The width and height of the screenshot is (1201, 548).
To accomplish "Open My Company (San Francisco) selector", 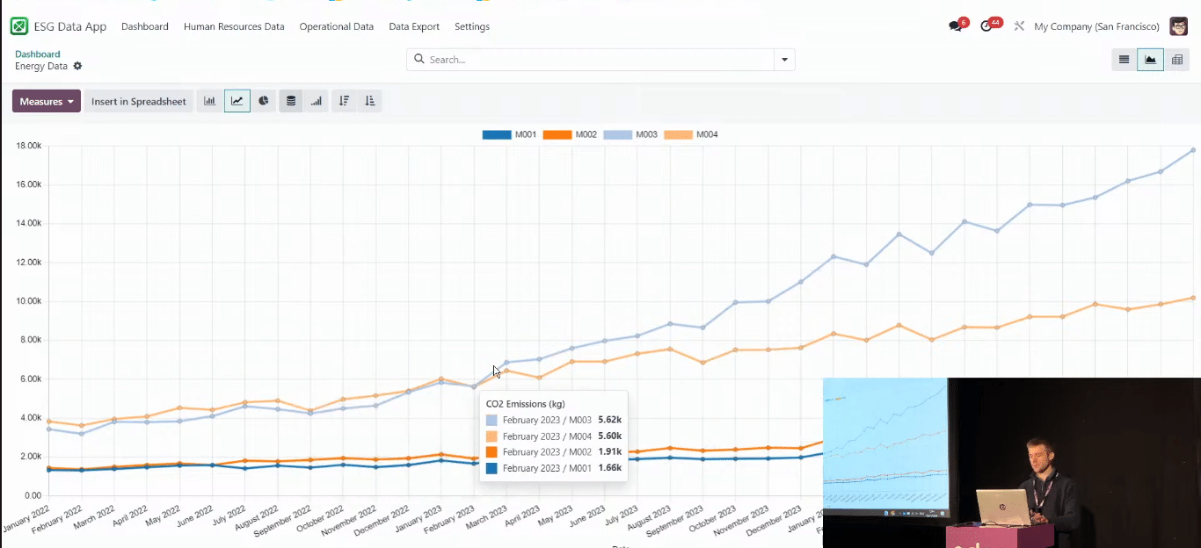I will [1096, 26].
